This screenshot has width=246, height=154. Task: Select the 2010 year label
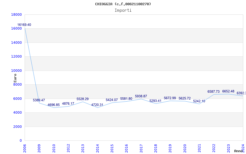pyautogui.click(x=54, y=148)
